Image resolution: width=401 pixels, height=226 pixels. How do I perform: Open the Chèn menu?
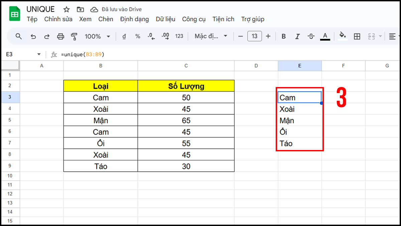(x=106, y=19)
